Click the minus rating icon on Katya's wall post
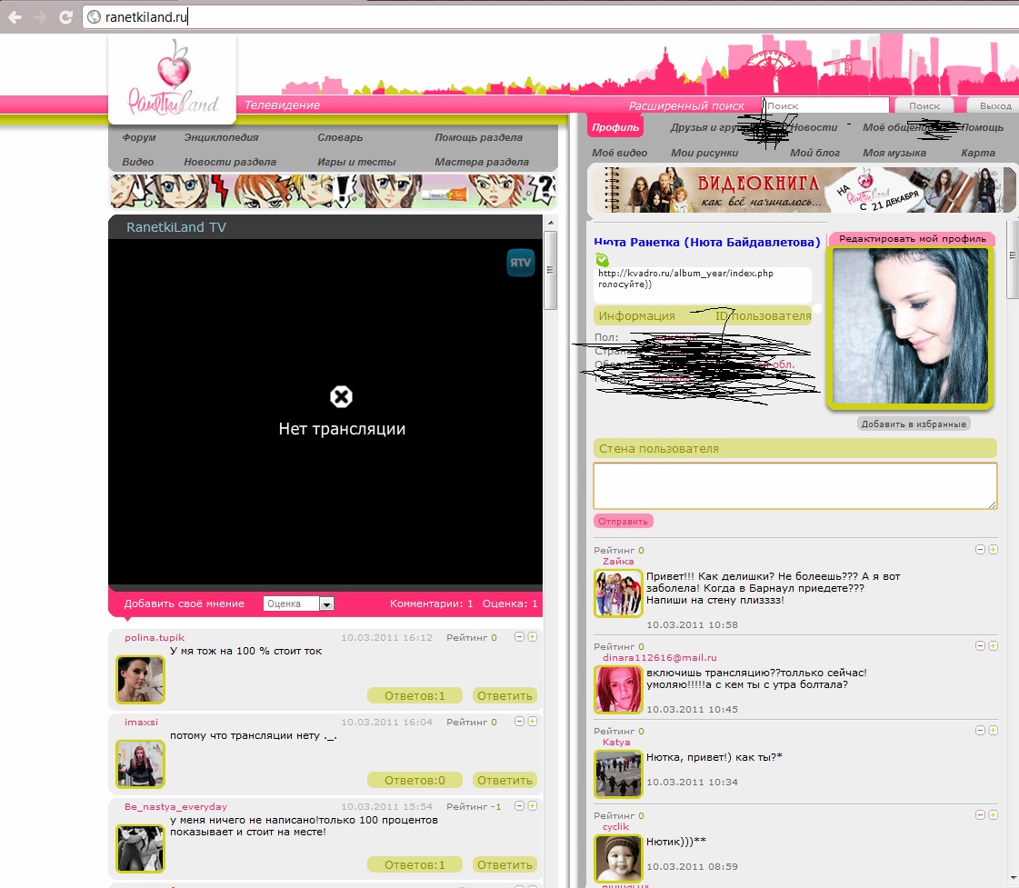Viewport: 1019px width, 888px height. pos(980,731)
